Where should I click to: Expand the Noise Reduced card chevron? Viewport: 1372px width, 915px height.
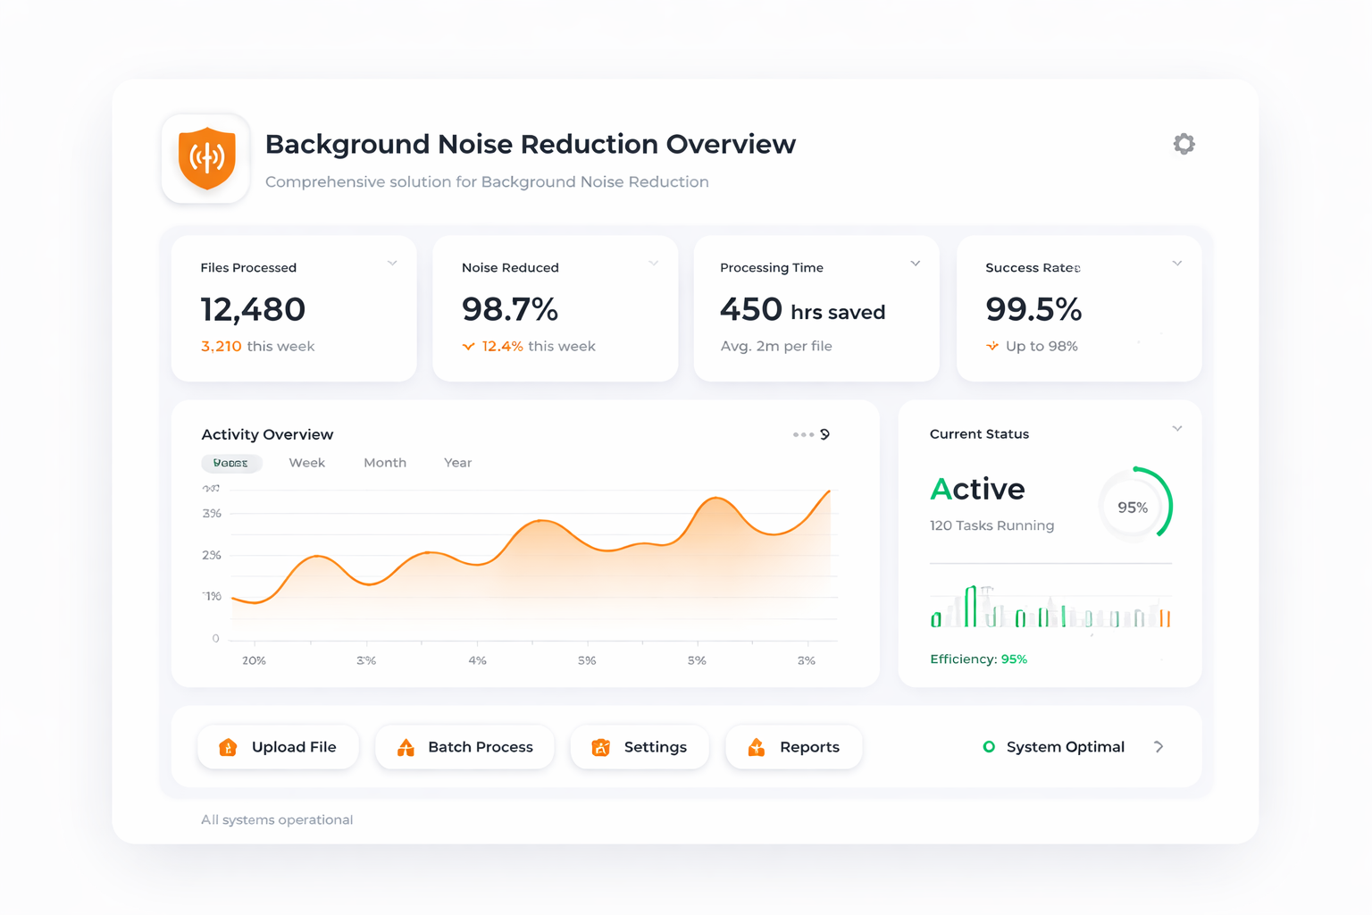point(654,264)
